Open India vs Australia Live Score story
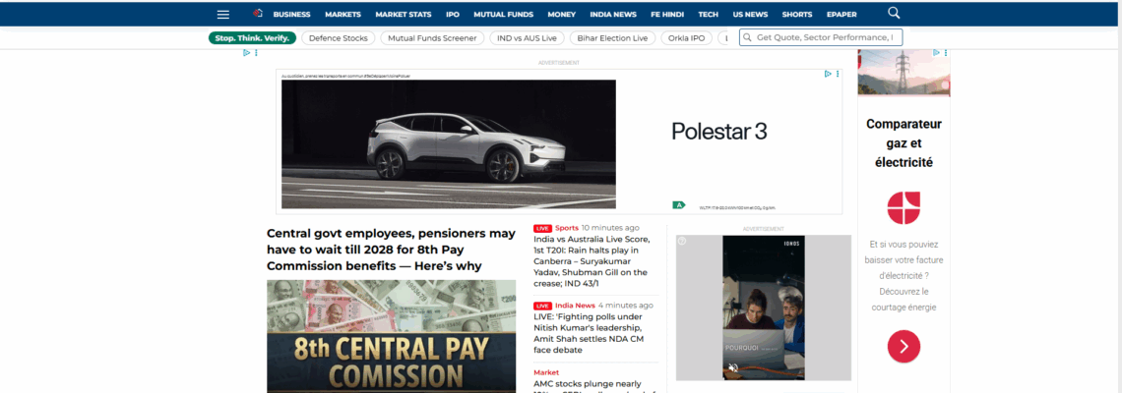Viewport: 1122px width, 393px height. click(591, 260)
